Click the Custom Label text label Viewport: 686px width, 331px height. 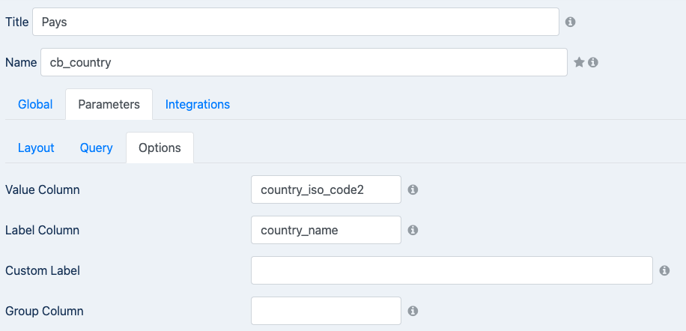coord(43,270)
